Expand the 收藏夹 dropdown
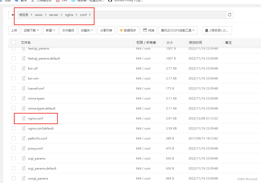Viewport: 261px width, 183px height. click(87, 30)
